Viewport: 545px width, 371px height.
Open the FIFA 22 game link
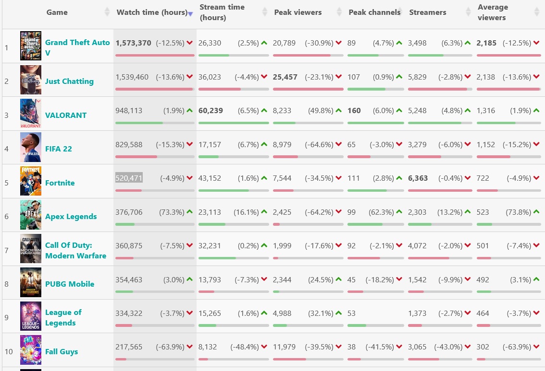59,149
